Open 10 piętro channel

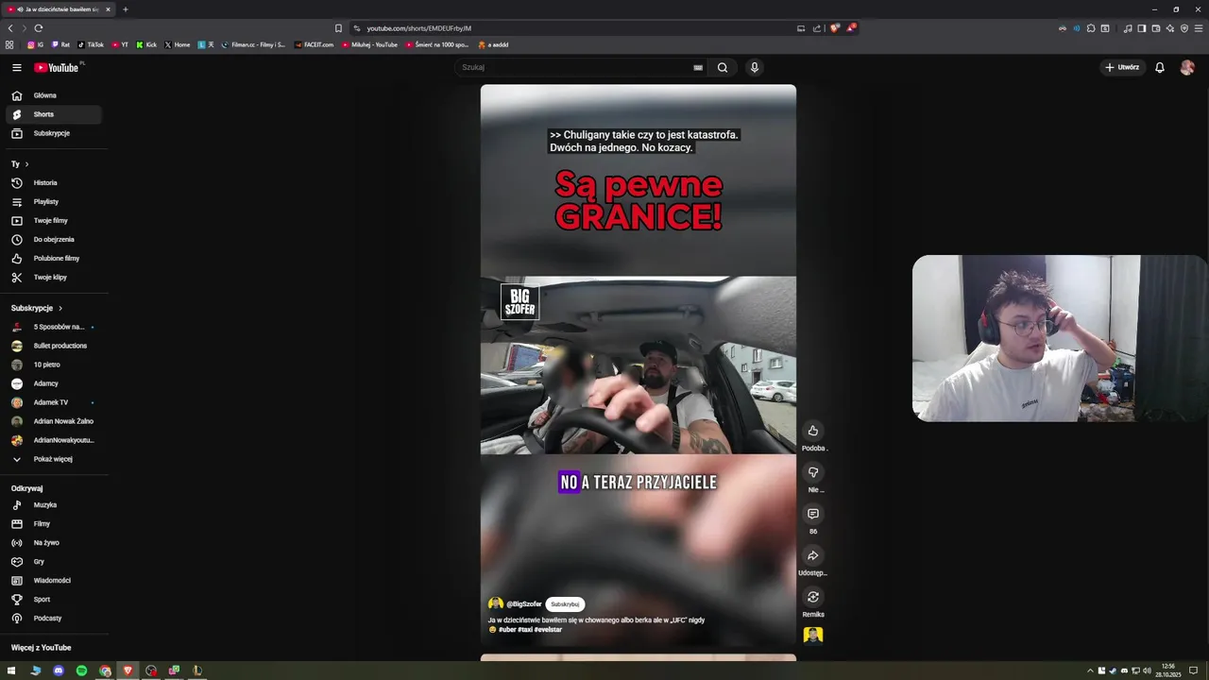pyautogui.click(x=53, y=365)
